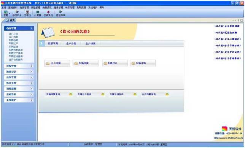This screenshot has width=245, height=148.
Task: Open 业户档案 in the left sidebar list
Action: [13, 37]
